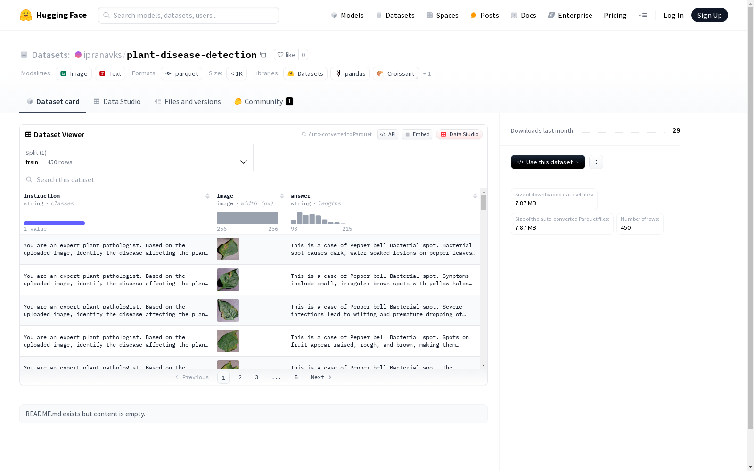Click the current page 1 button
The height and width of the screenshot is (471, 754).
coord(223,377)
